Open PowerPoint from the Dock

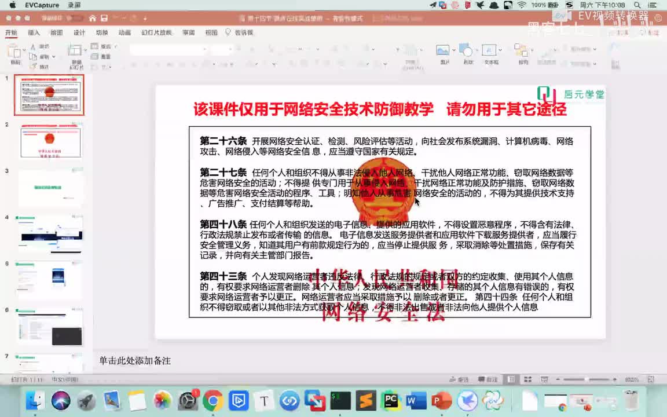pos(442,400)
